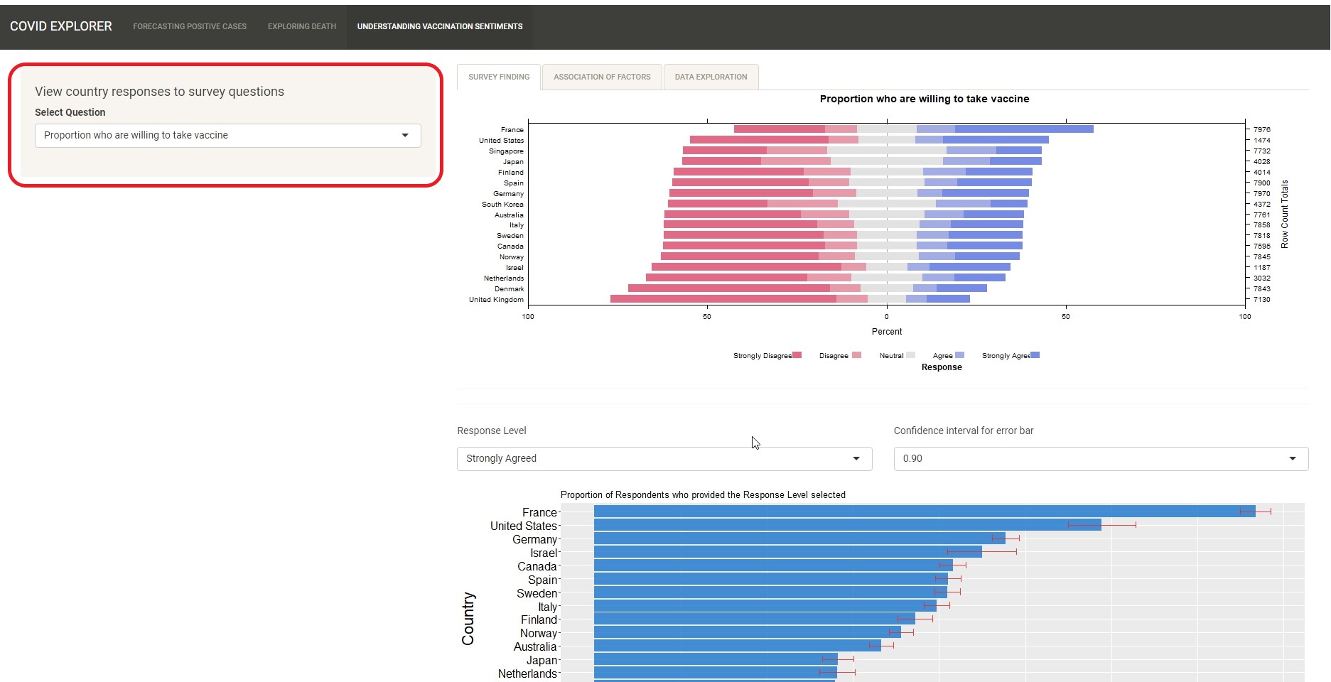
Task: Click the COVID EXPLORER brand title
Action: tap(61, 26)
